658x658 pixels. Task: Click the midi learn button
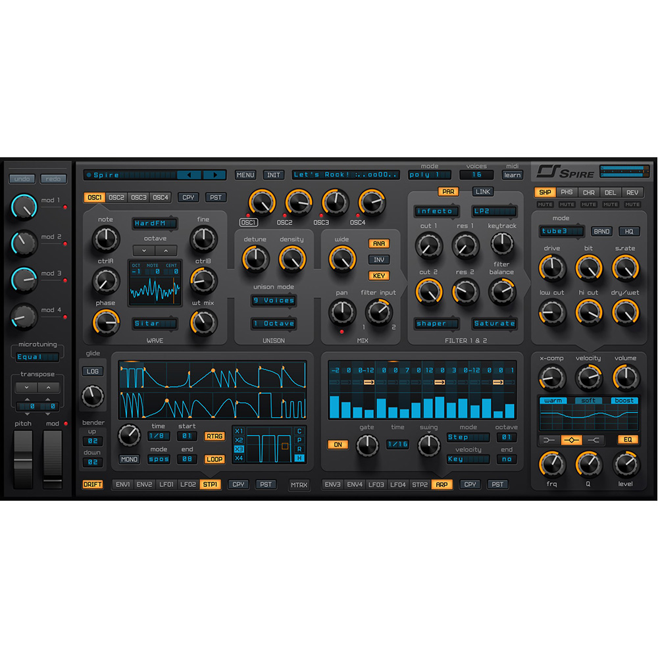pos(513,175)
